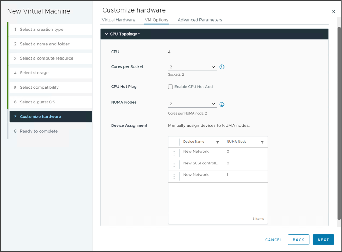Click the NEXT button
Screen dimensions: 342x252
tap(323, 239)
